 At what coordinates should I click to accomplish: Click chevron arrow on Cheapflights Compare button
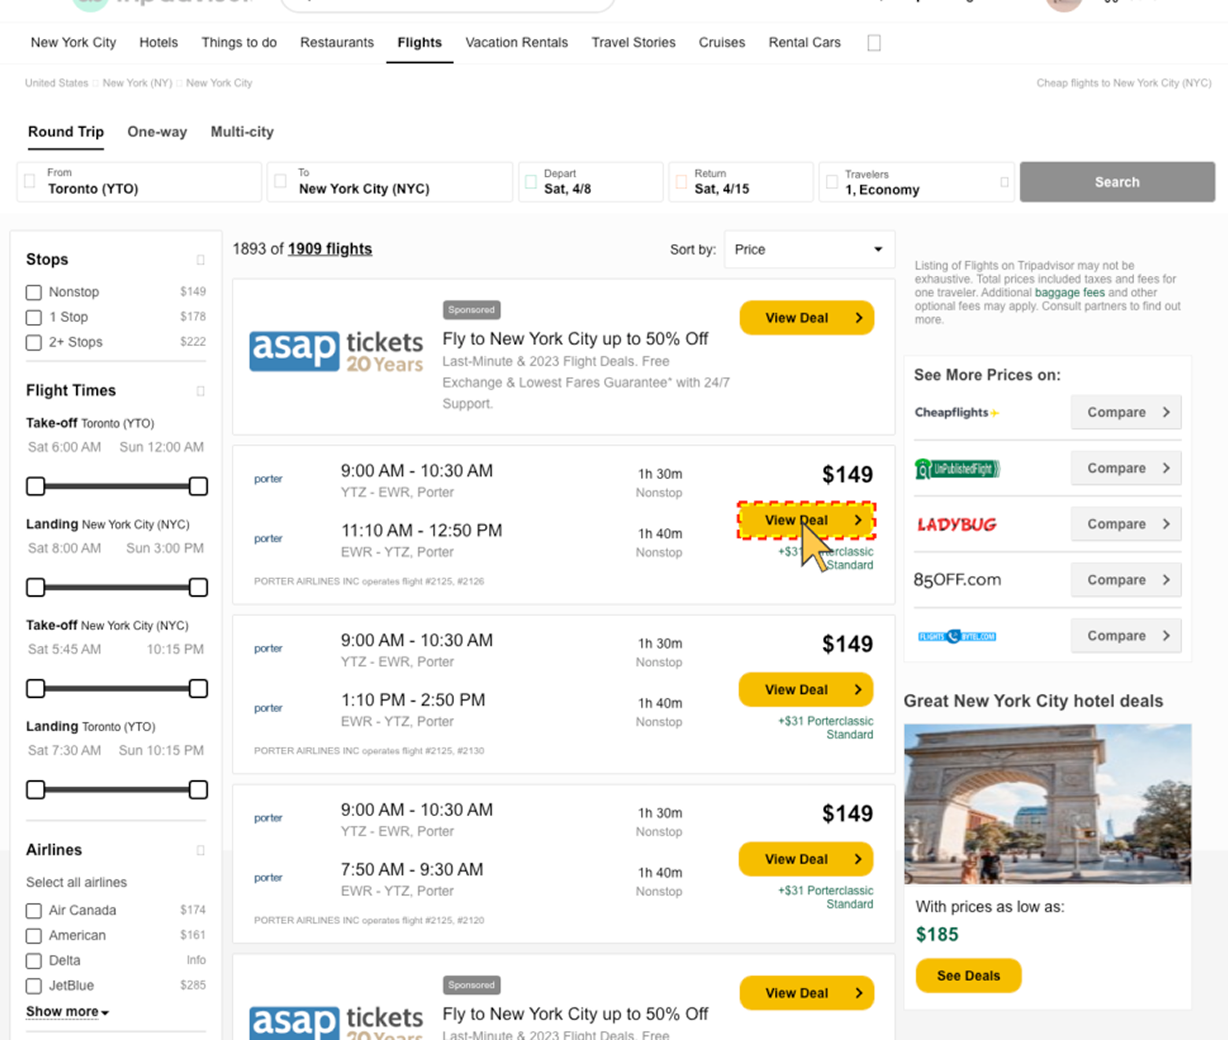pos(1166,412)
